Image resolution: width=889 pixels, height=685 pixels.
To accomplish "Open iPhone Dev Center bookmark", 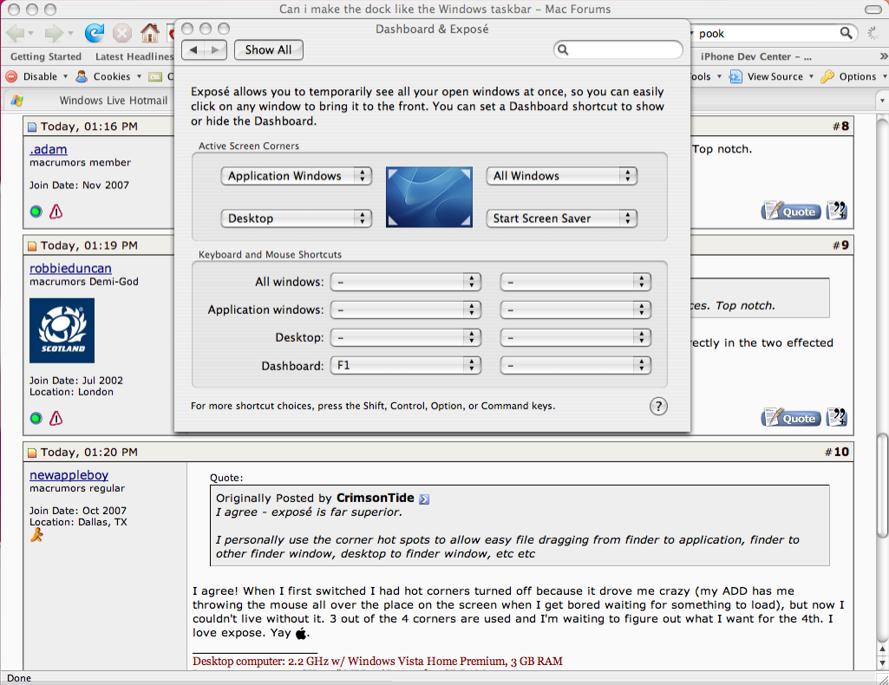I will 755,56.
